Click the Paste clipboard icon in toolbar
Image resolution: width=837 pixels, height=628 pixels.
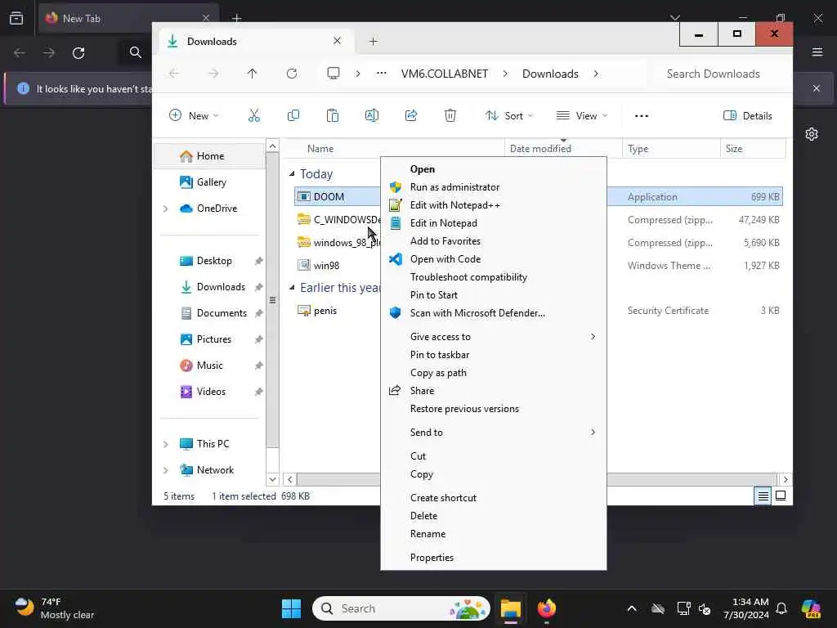pos(333,115)
